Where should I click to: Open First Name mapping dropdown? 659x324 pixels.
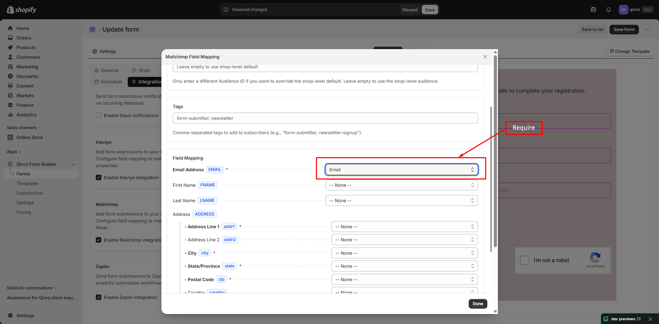tap(401, 185)
